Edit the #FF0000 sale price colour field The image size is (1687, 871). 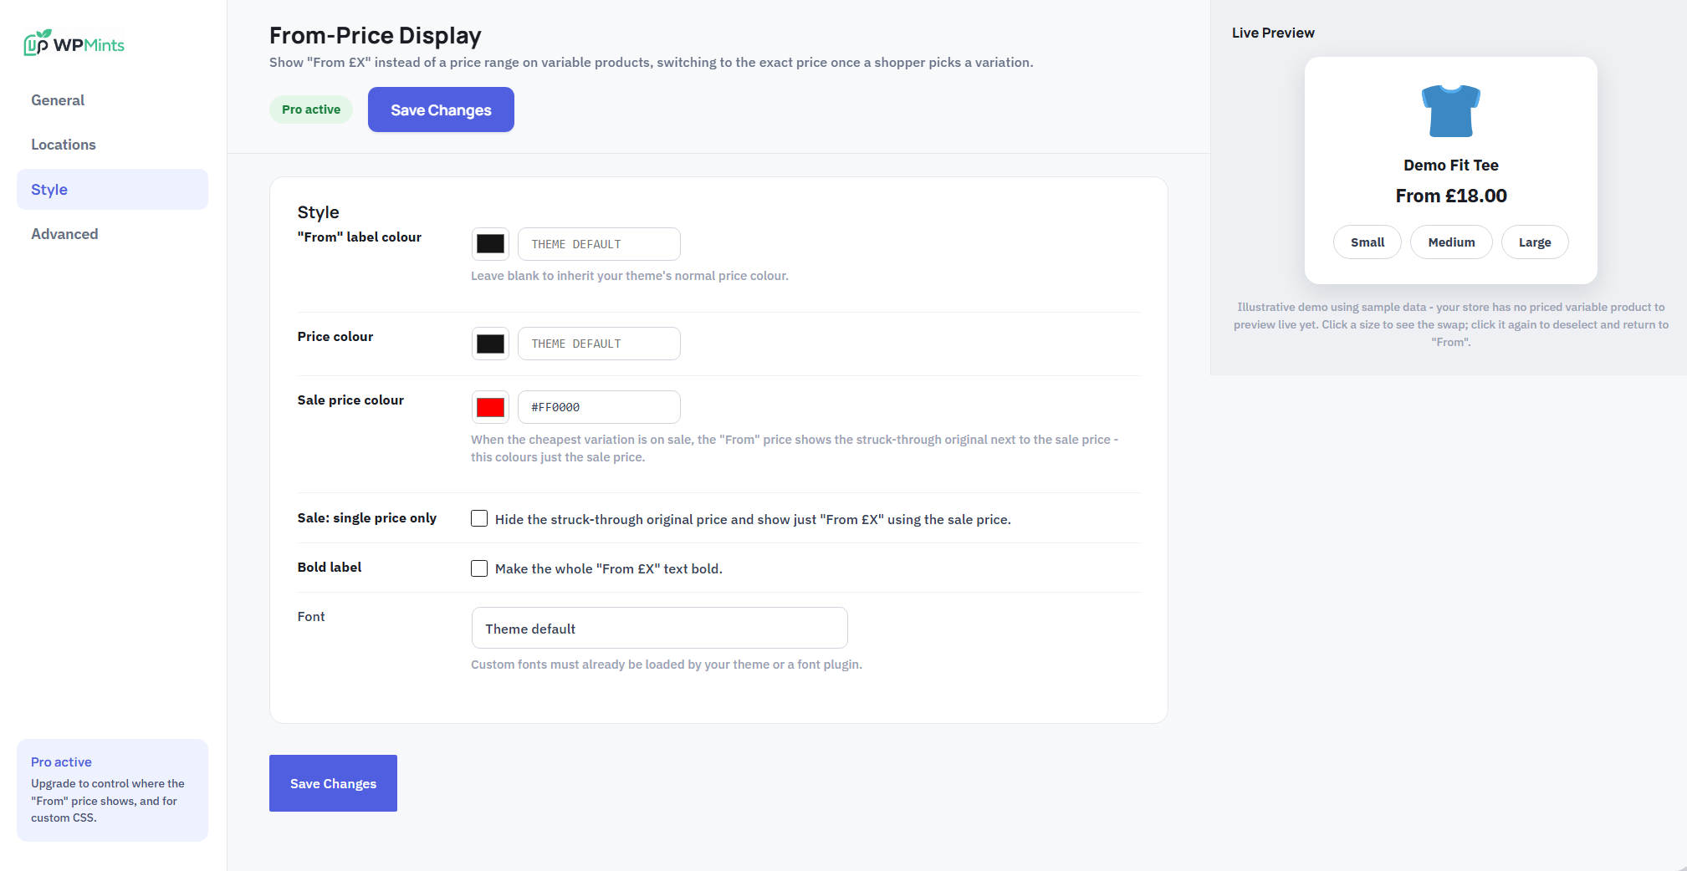click(x=599, y=407)
